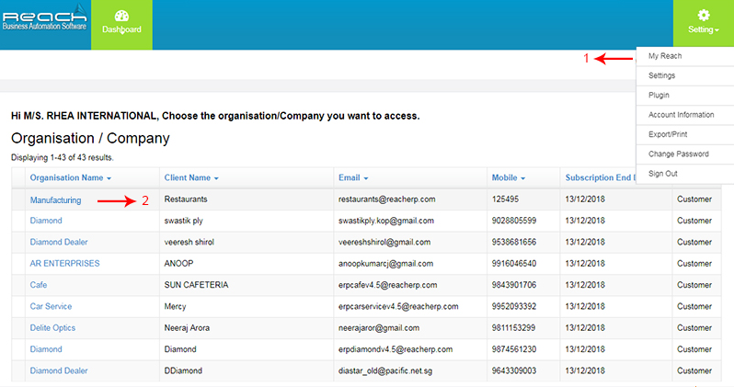Select Sign Out from Setting menu
Viewport: 734px width, 387px height.
pos(663,174)
